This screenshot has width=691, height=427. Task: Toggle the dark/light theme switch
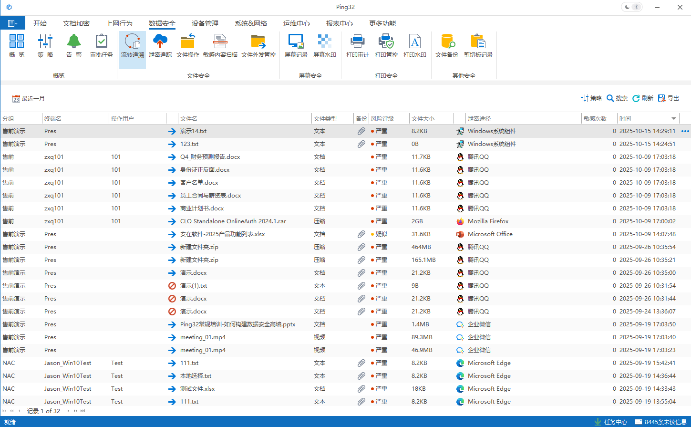[x=632, y=7]
